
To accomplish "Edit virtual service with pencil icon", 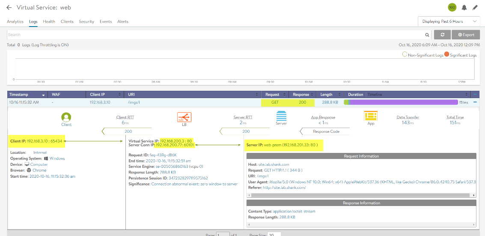I will point(475,7).
